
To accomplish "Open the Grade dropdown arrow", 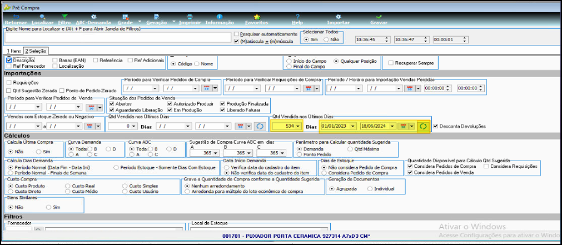I will 141,21.
